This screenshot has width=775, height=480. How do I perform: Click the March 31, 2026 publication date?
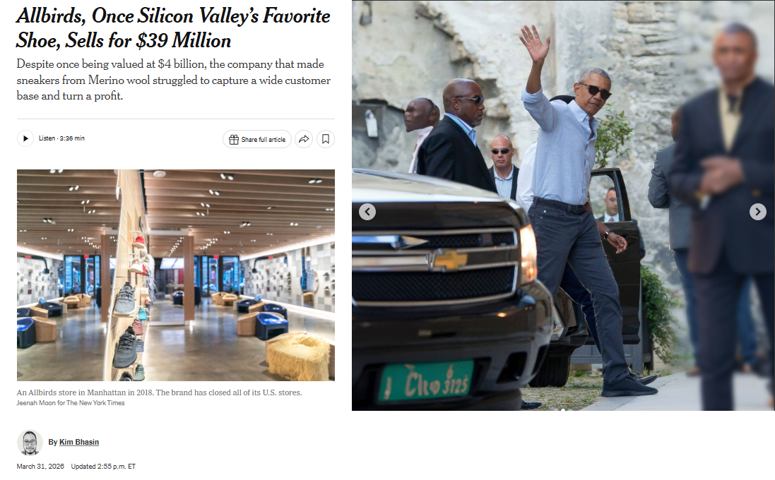point(40,466)
